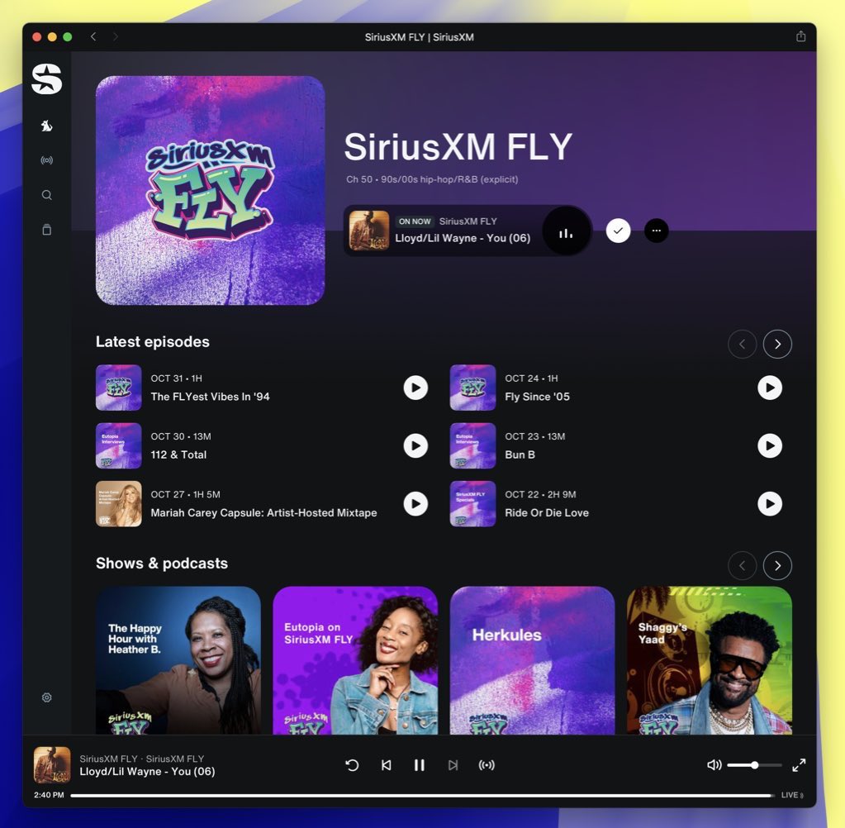Open the macOS Share menu
Viewport: 845px width, 828px height.
pos(799,36)
